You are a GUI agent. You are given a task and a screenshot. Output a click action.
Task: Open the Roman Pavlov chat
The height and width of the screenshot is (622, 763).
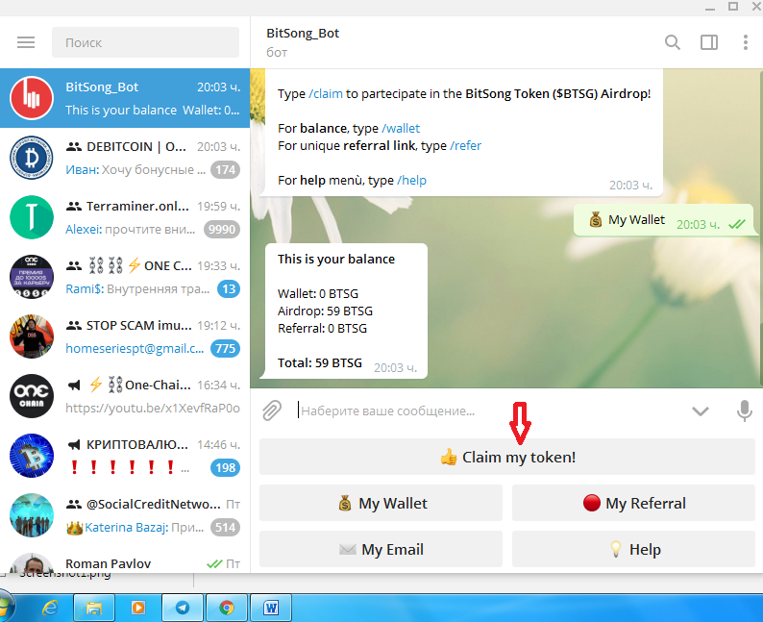pos(125,560)
